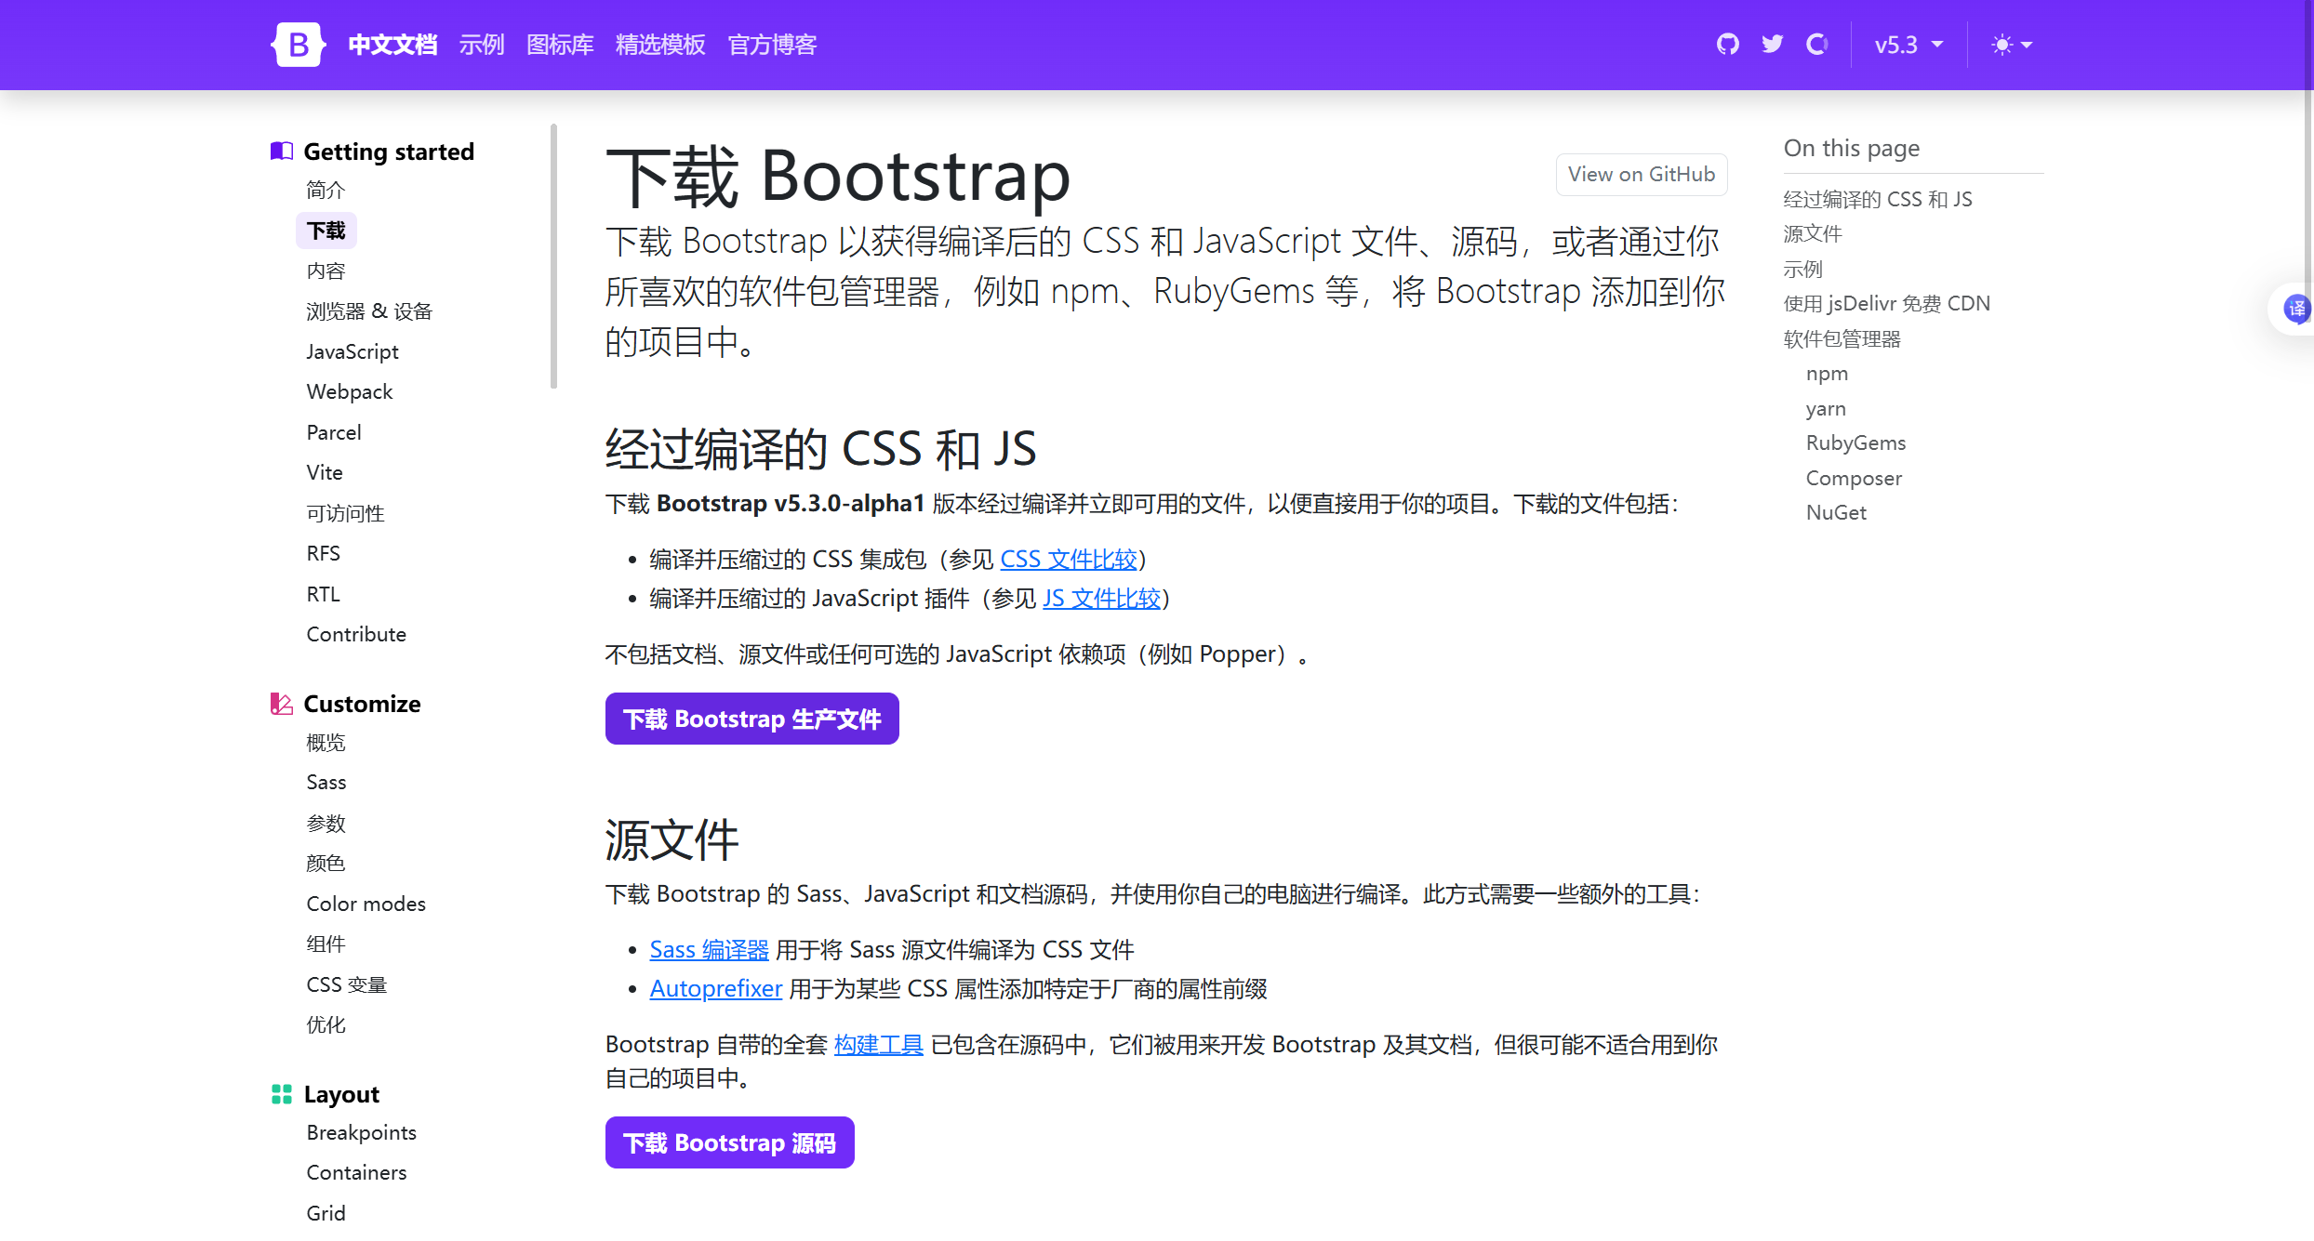Select 下载 in the Getting started sidebar
The image size is (2314, 1241).
click(326, 230)
